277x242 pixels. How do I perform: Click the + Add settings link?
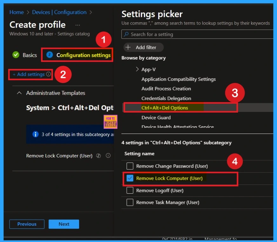coord(29,74)
